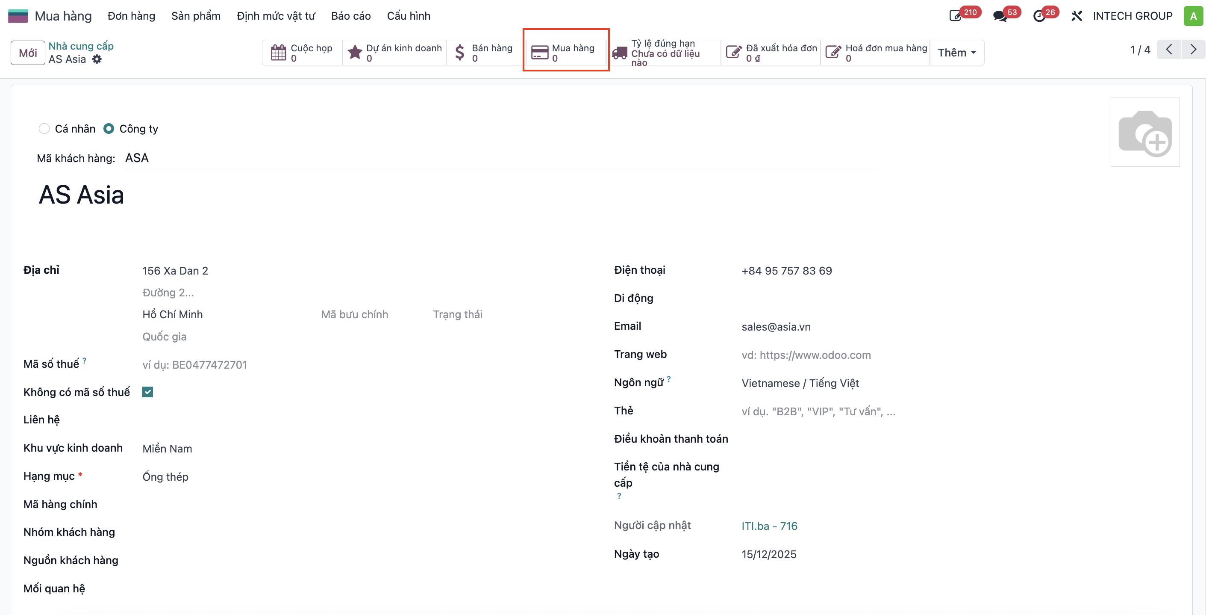Click the Ngôn ngữ help question mark
Screen dimensions: 1206x615
click(x=669, y=379)
